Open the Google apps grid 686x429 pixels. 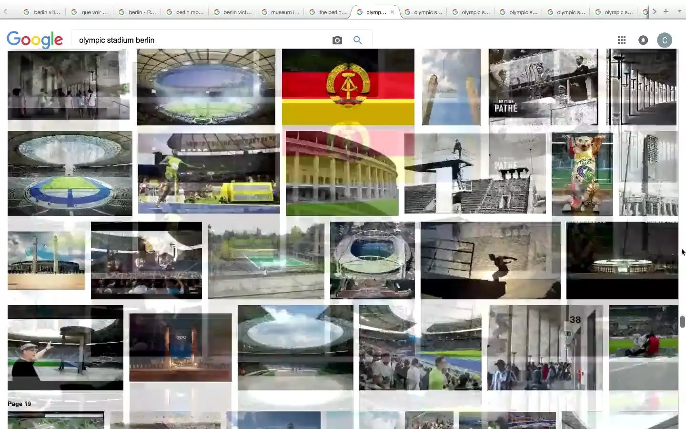coord(622,41)
